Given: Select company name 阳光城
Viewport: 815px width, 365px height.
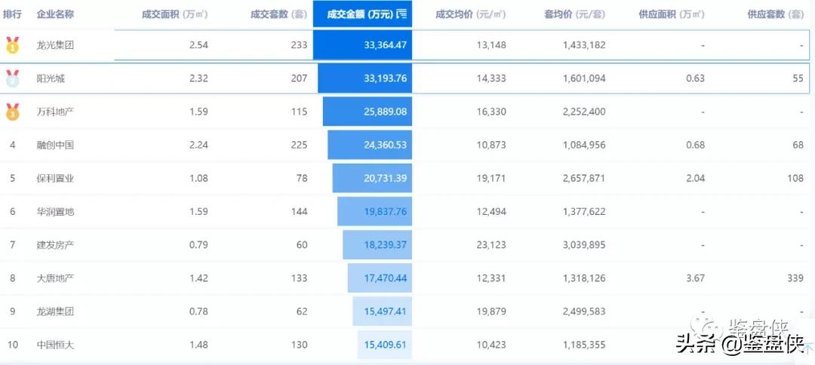Looking at the screenshot, I should pos(51,78).
